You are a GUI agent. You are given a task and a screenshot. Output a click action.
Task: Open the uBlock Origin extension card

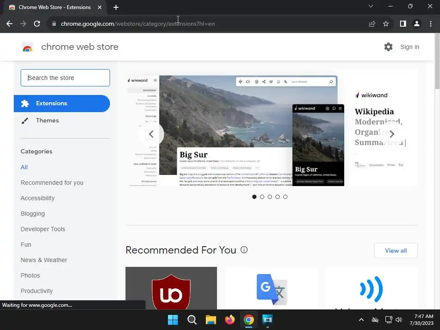tap(171, 288)
